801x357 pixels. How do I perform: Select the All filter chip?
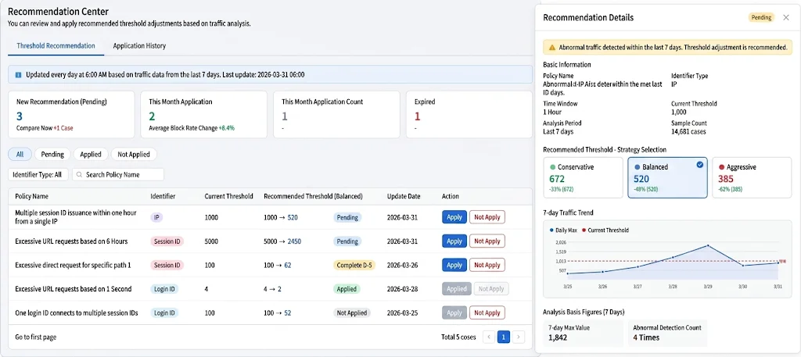click(20, 154)
